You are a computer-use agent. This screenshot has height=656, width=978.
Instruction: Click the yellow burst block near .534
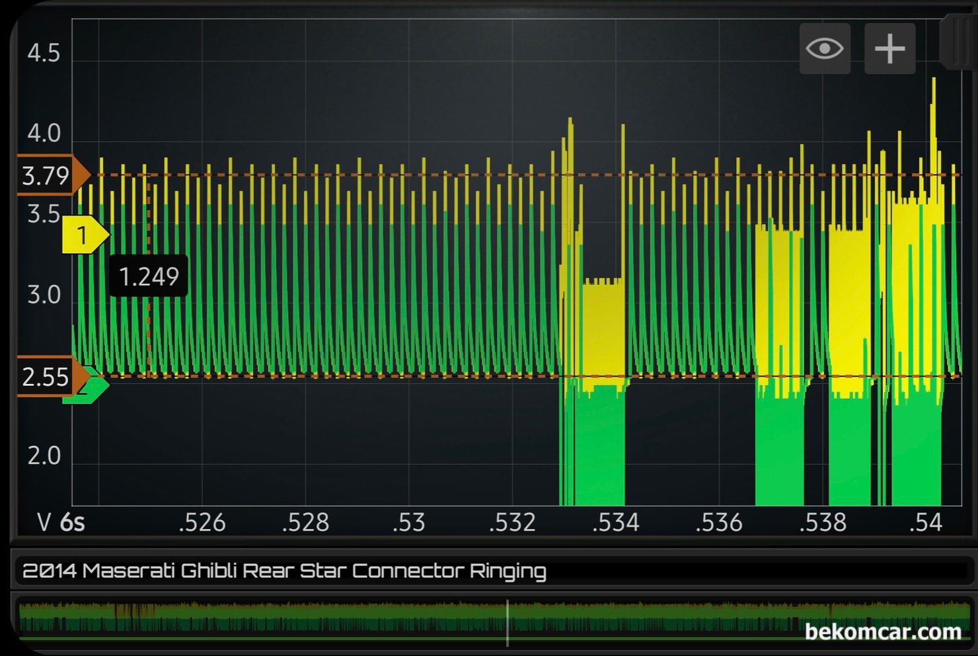[x=603, y=330]
